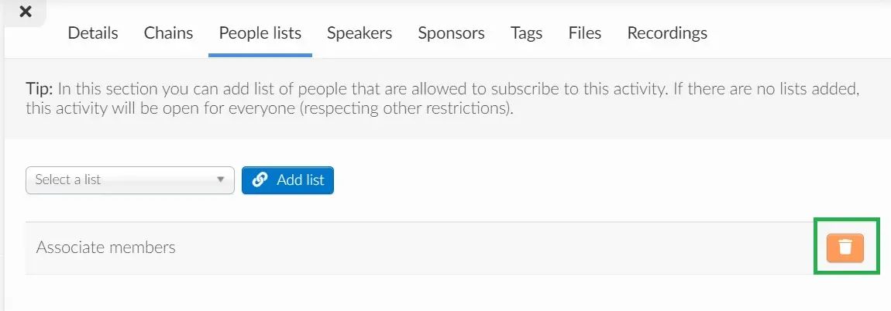Delete the Associate members list with trash icon
Screen dimensions: 891x311
tap(845, 248)
